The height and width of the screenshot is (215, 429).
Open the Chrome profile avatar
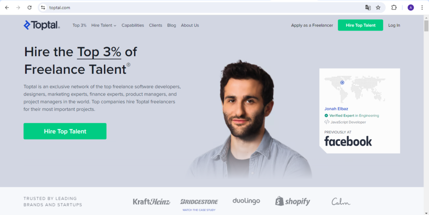(411, 8)
